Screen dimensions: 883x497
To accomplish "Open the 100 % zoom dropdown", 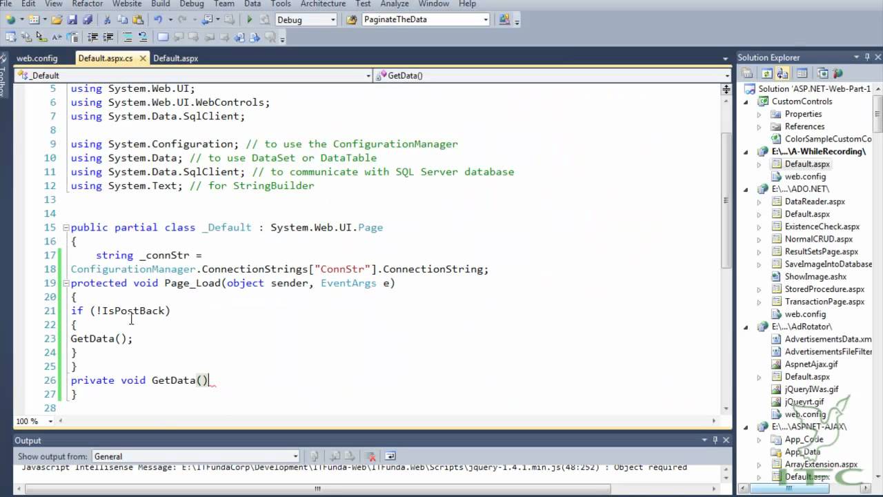I will (50, 421).
